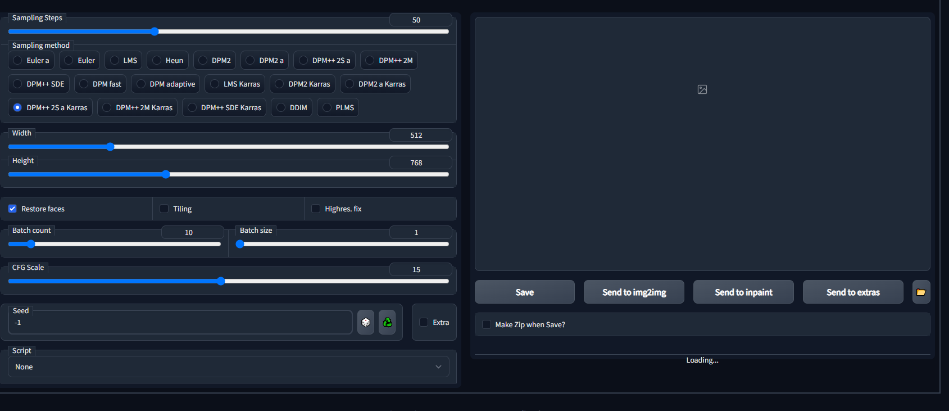This screenshot has width=949, height=411.
Task: Click the image placeholder icon in preview
Action: click(x=702, y=89)
